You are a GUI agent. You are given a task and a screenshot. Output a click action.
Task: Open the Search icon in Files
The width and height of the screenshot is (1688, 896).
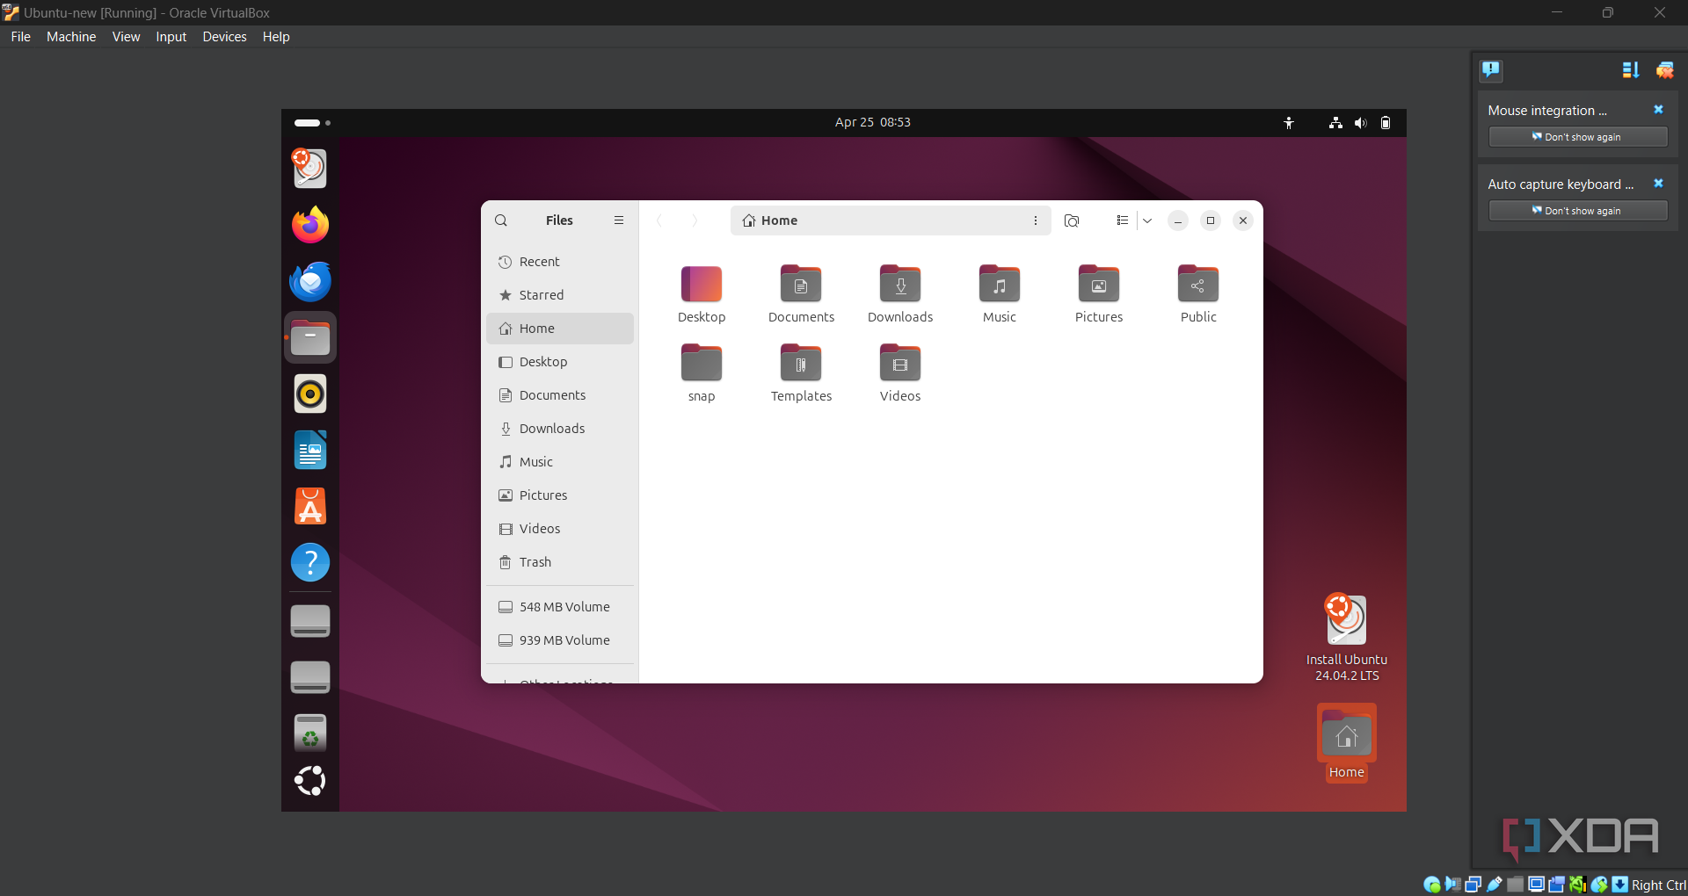pos(501,220)
